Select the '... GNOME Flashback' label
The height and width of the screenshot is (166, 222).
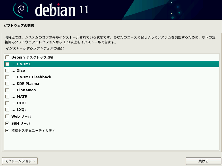[x=31, y=77]
